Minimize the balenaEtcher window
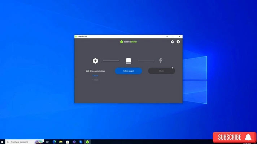Screen dimensions: 257x144 point(167,36)
